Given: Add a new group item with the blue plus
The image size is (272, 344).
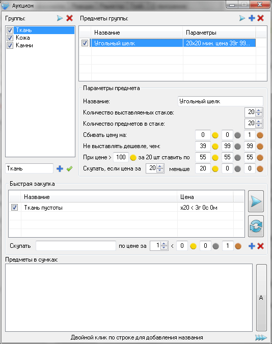Looking at the screenshot, I should 252,18.
